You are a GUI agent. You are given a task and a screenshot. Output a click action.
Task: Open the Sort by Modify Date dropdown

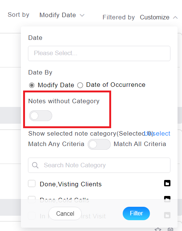click(x=62, y=15)
